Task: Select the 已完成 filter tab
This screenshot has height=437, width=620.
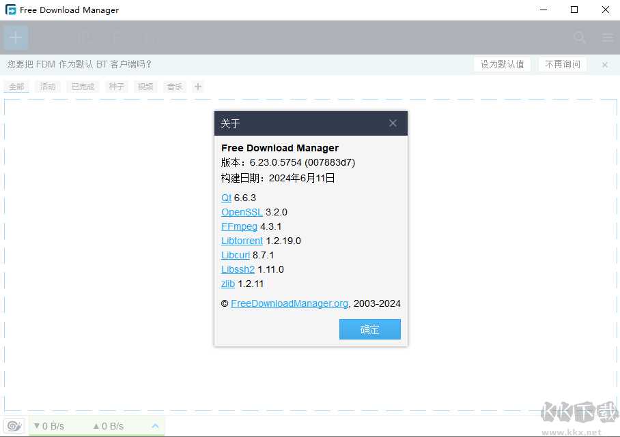Action: pos(83,87)
